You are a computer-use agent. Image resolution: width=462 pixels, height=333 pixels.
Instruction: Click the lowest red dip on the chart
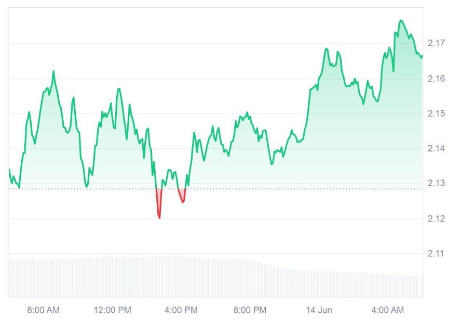(159, 217)
